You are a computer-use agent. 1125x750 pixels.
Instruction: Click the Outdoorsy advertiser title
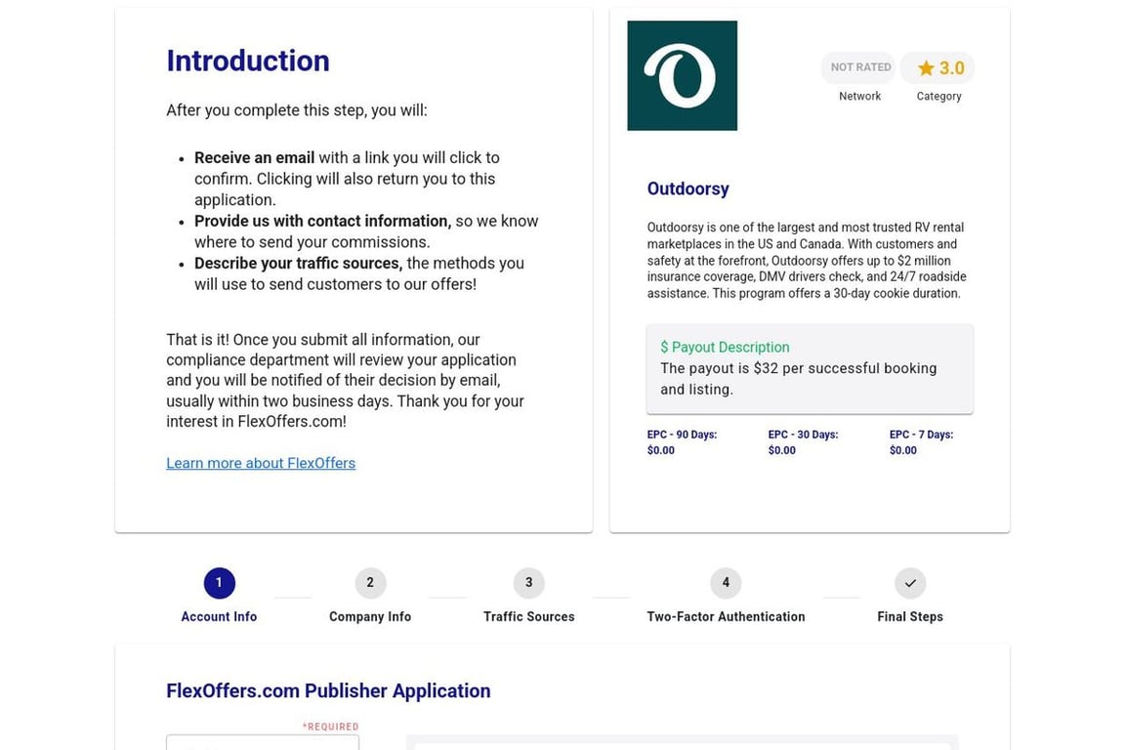click(x=688, y=188)
